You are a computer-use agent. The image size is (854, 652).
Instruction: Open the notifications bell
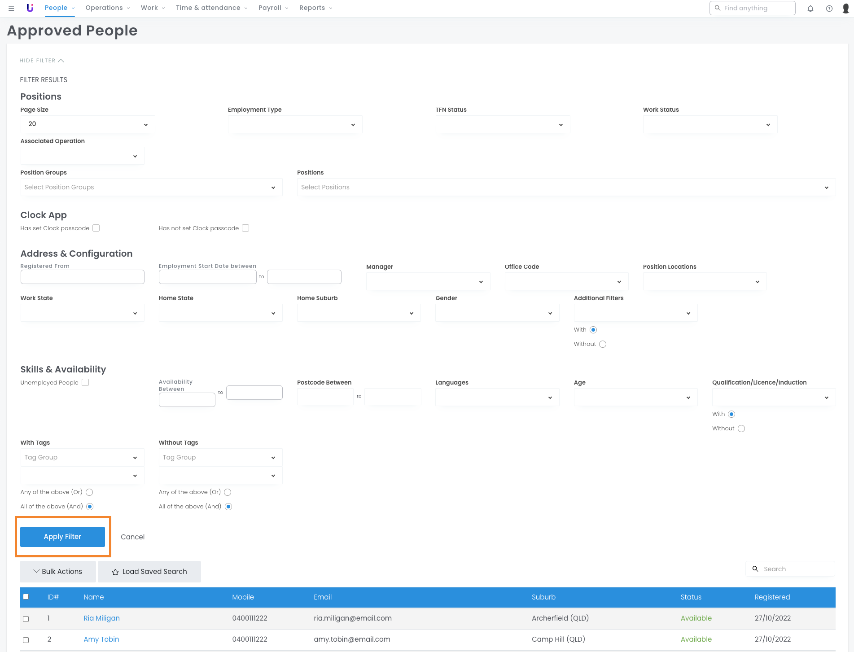click(x=810, y=8)
